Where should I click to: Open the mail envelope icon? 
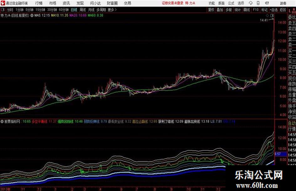(x=267, y=3)
